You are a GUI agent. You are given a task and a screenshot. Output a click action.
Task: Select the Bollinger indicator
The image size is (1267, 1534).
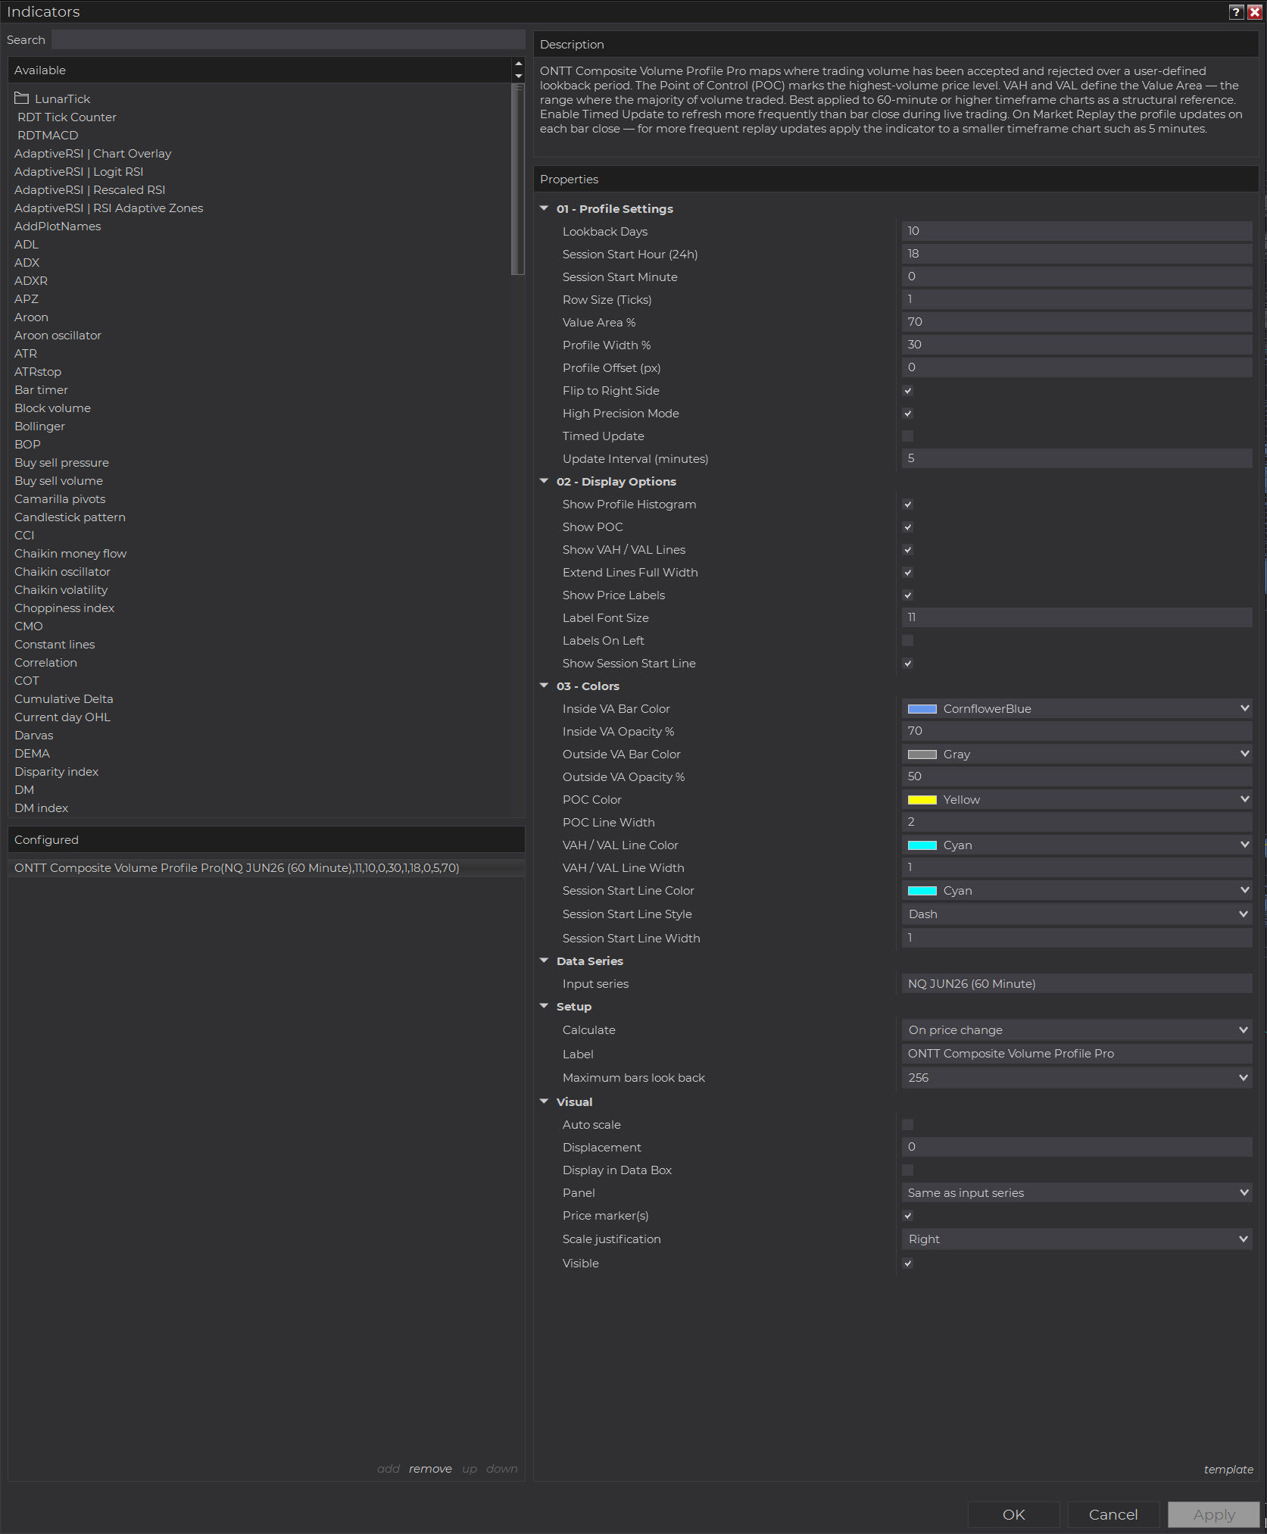pos(39,426)
